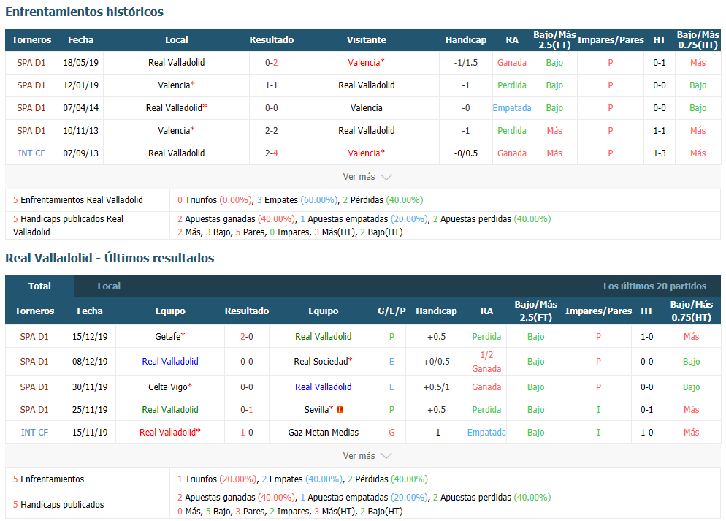Image resolution: width=726 pixels, height=521 pixels.
Task: Click SPA D1 tournament in 18/05/19 row
Action: (31, 63)
